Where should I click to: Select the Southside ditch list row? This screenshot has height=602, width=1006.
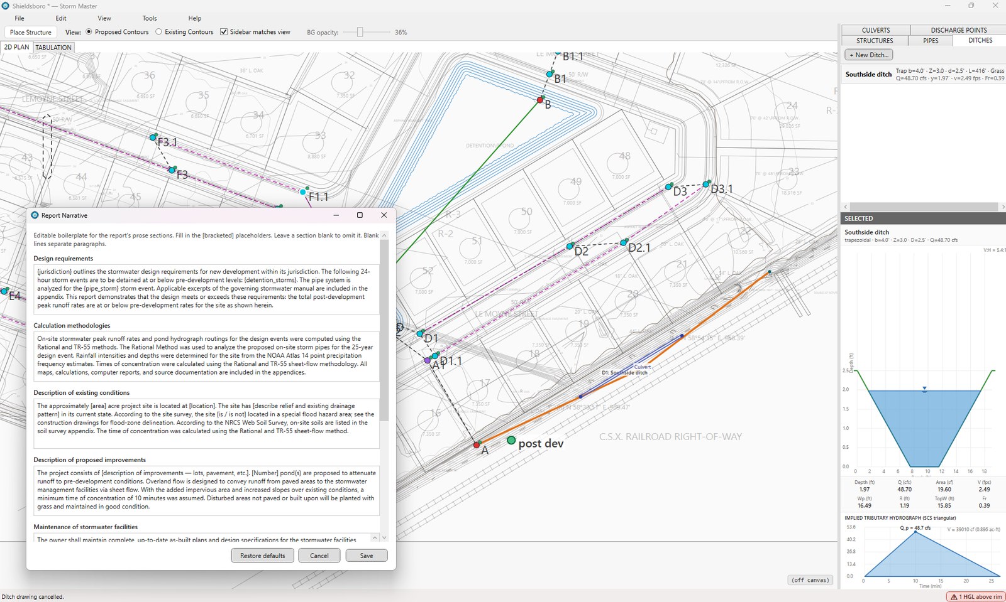[x=924, y=74]
